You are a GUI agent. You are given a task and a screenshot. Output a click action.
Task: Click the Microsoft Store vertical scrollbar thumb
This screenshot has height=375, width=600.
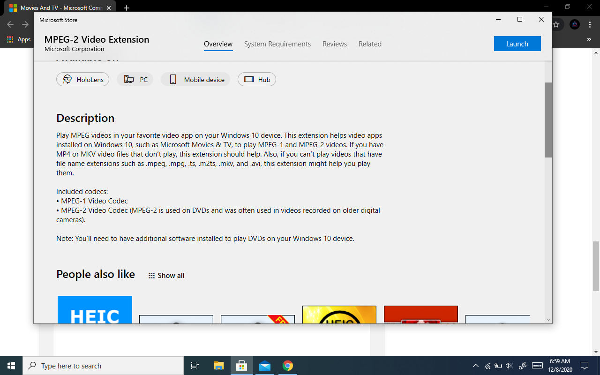[548, 120]
